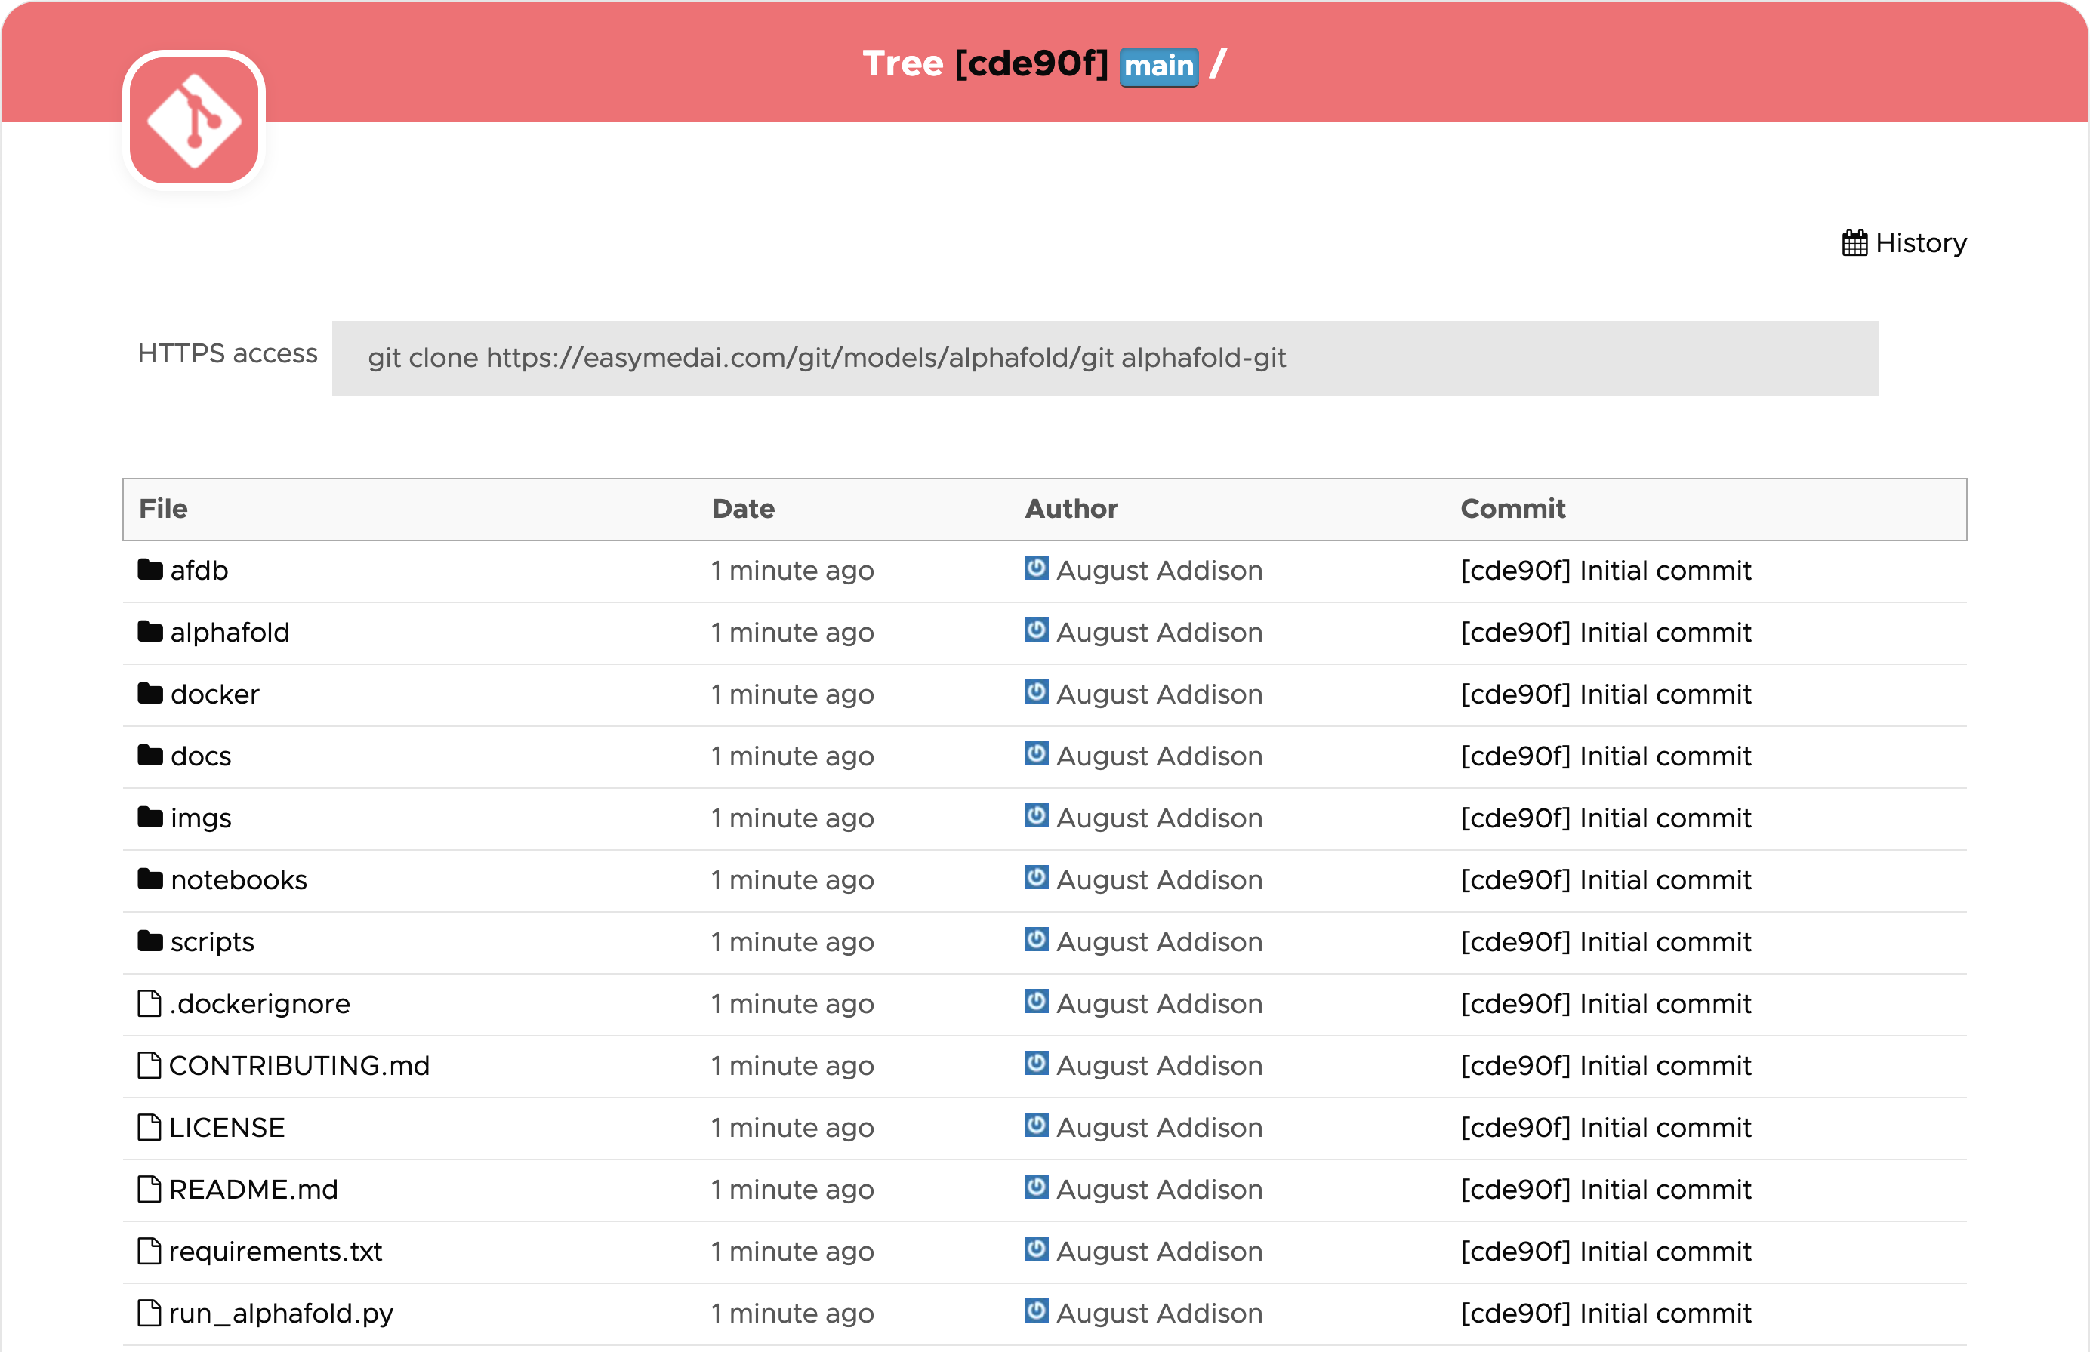Click author avatar in docker row
Viewport: 2090px width, 1352px height.
coord(1036,691)
